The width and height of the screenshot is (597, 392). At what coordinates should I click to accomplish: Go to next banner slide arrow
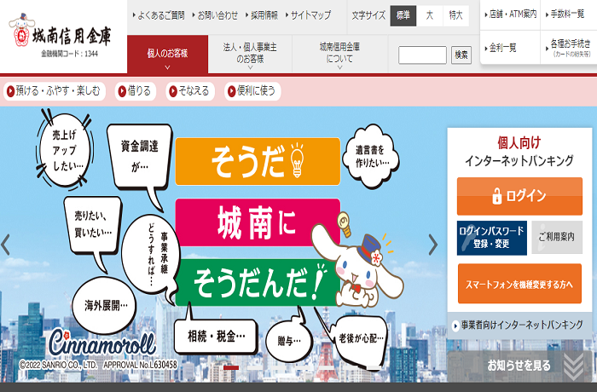[433, 245]
